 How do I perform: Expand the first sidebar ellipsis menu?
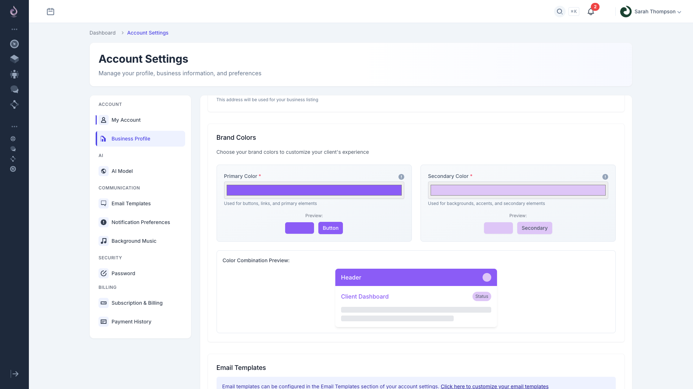click(x=14, y=29)
